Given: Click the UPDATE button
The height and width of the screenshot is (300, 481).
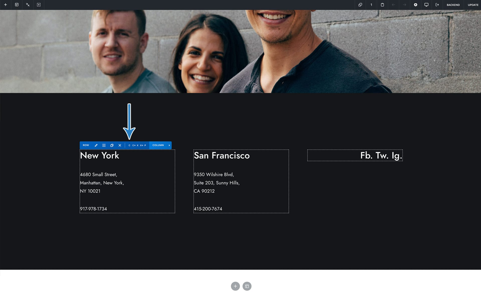Looking at the screenshot, I should (473, 5).
